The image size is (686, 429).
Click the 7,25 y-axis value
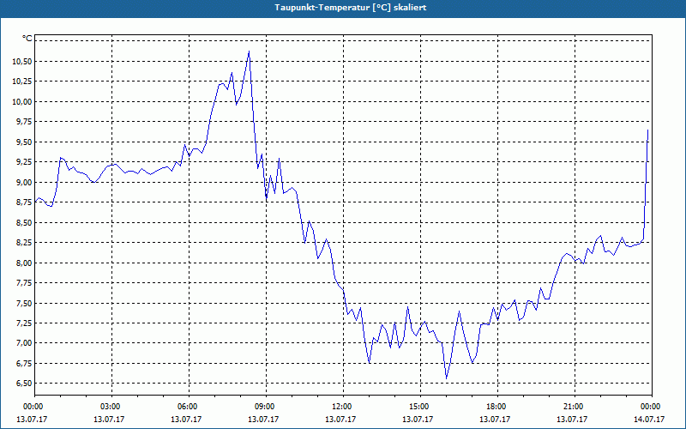click(x=24, y=323)
